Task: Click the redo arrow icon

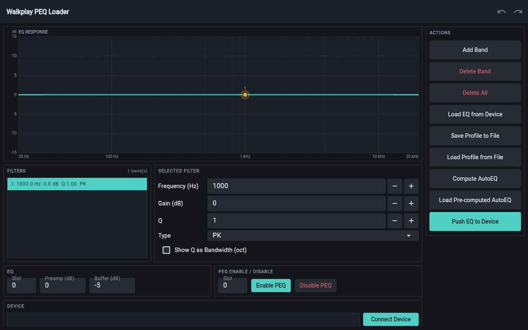Action: [x=518, y=12]
